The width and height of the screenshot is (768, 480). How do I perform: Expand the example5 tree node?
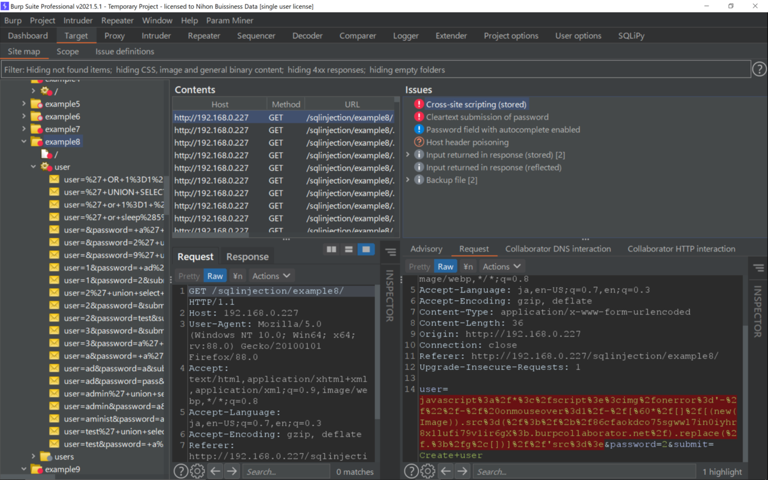point(24,104)
